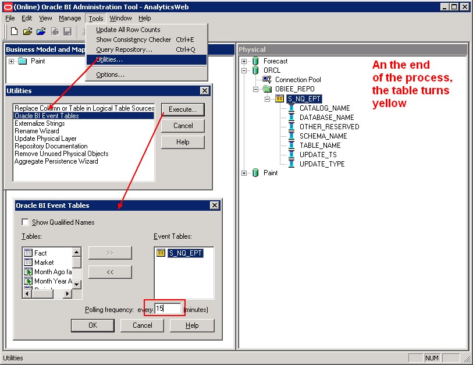Click the Tables list scroll down arrow

[77, 285]
